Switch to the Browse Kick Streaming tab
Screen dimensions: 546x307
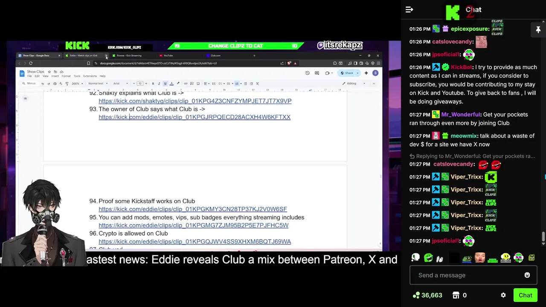(129, 55)
